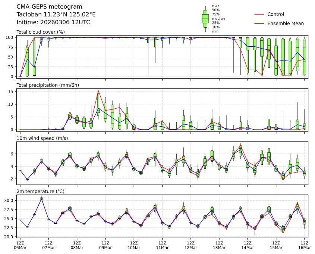Click the "10m wind speed (m/s)" panel title
Viewport: 315px width, 254px height.
(40, 139)
